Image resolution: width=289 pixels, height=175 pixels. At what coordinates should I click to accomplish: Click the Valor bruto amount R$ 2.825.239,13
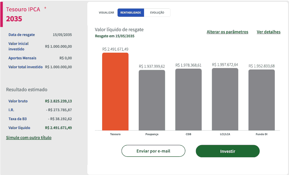(x=58, y=101)
